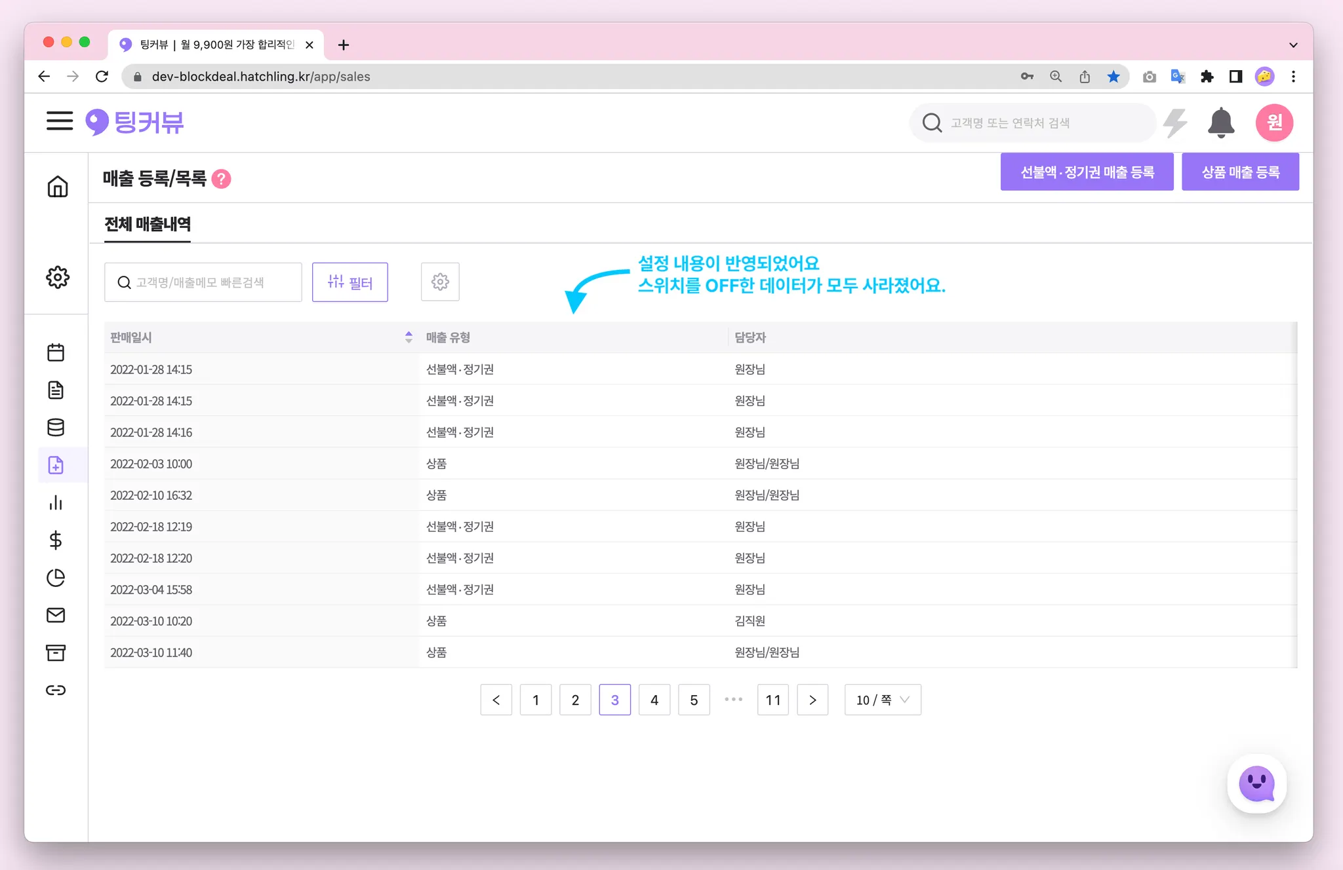The width and height of the screenshot is (1343, 870).
Task: Click the 고객명/매출메모 빠른검색 search field
Action: [x=203, y=282]
